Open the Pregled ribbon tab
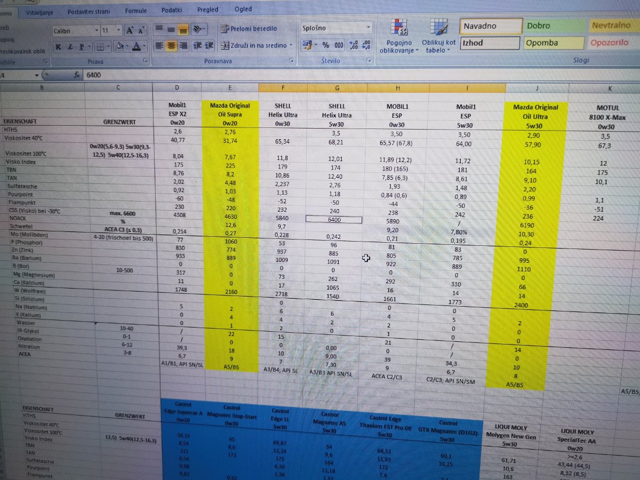Screen dimensions: 640x480 coord(207,10)
